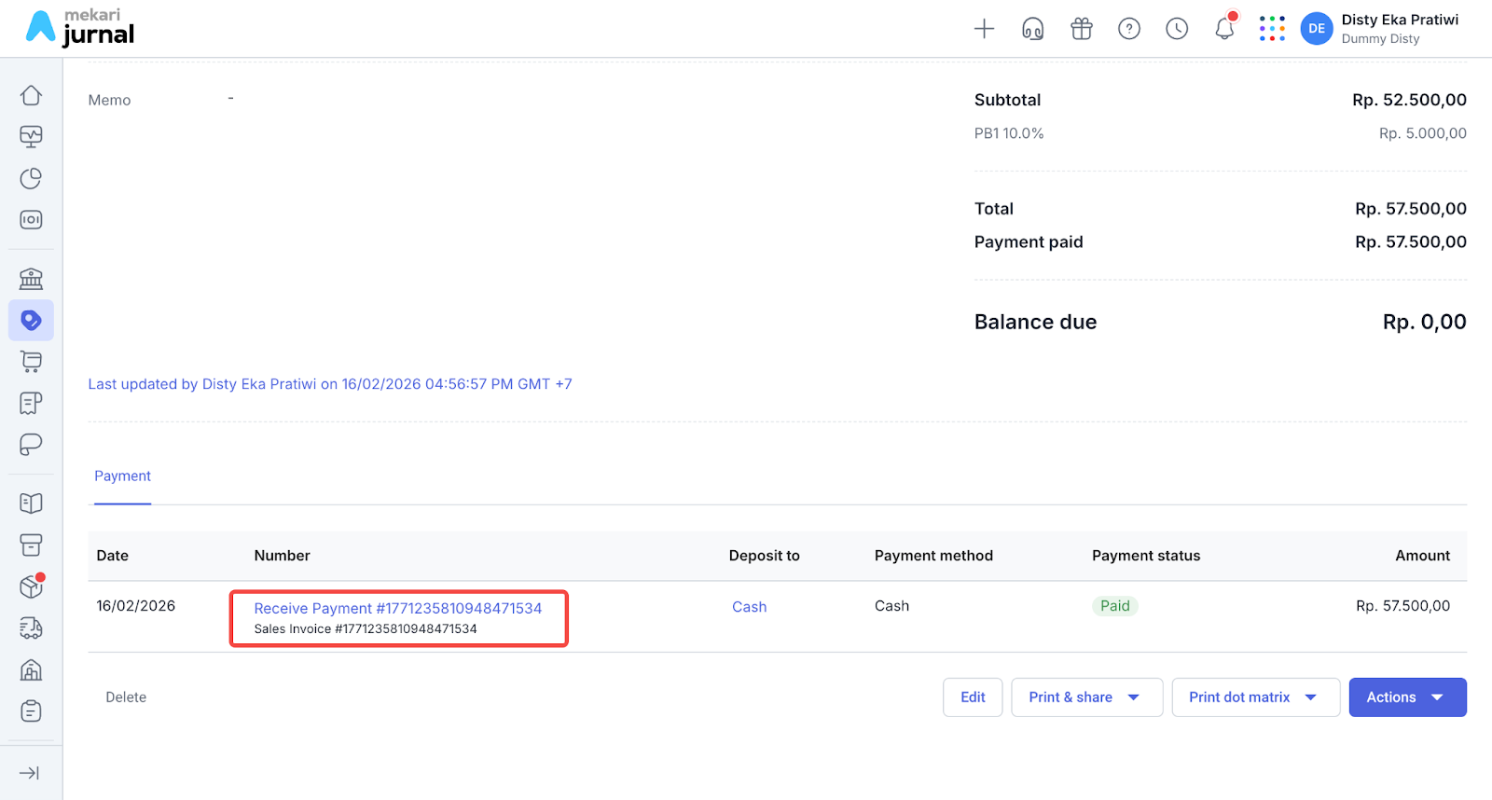Expand the Actions dropdown button
Viewport: 1492px width, 800px height.
point(1406,697)
